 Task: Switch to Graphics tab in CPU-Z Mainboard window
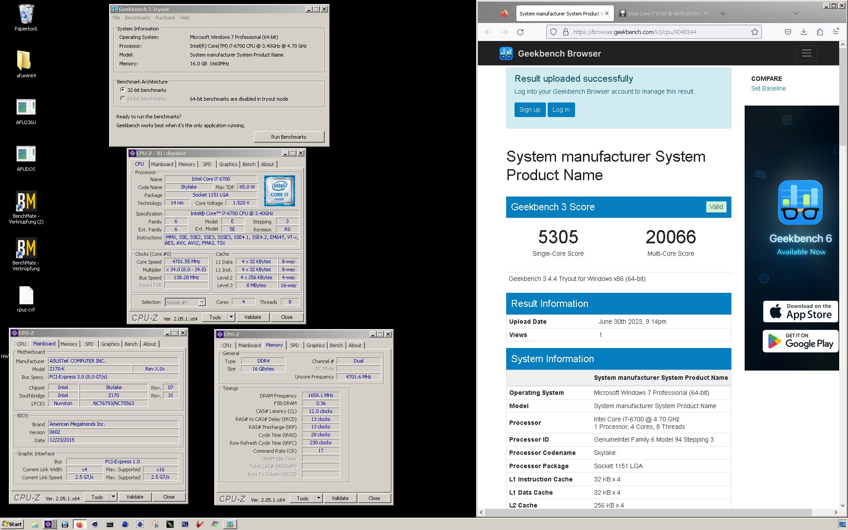(x=110, y=344)
